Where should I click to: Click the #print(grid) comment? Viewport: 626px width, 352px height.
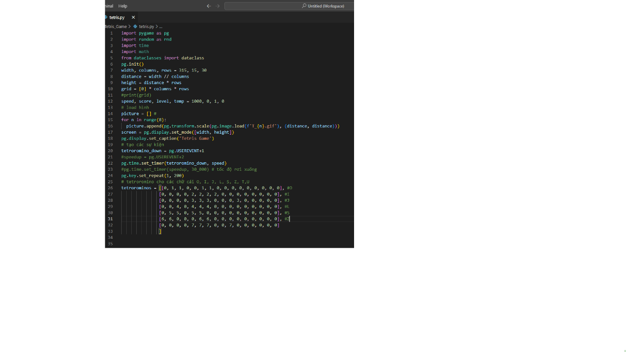[136, 95]
